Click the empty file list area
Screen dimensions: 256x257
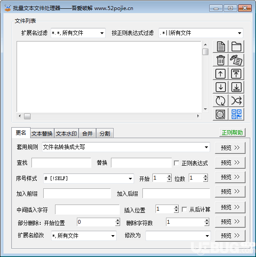(x=109, y=77)
